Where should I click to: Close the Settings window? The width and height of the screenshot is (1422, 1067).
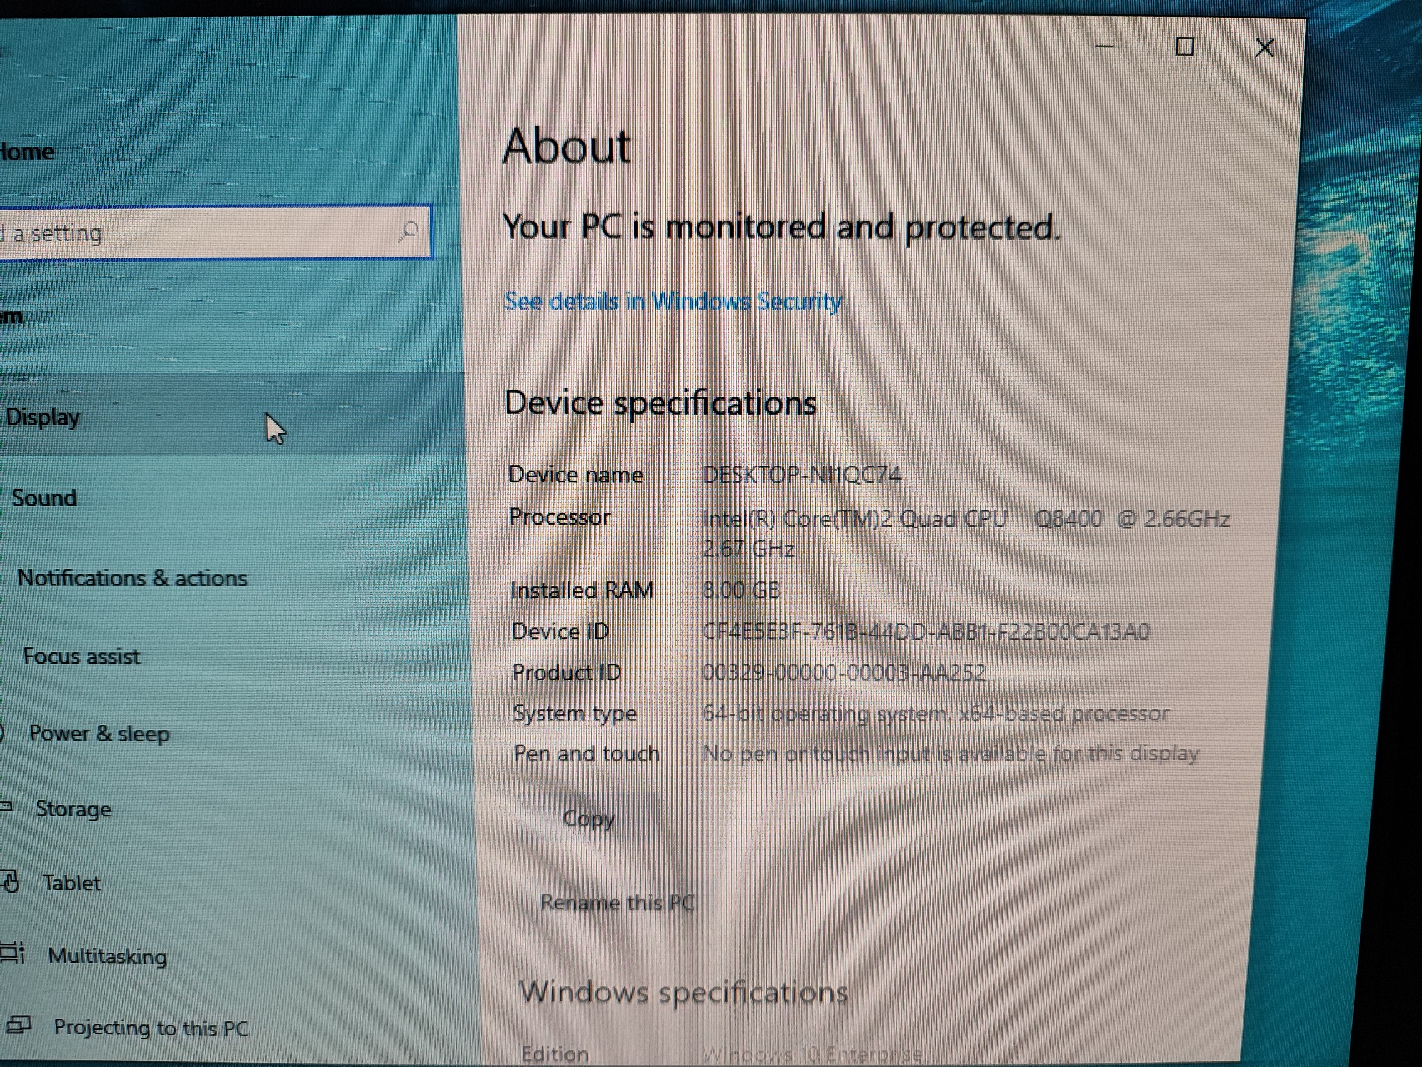click(1264, 48)
